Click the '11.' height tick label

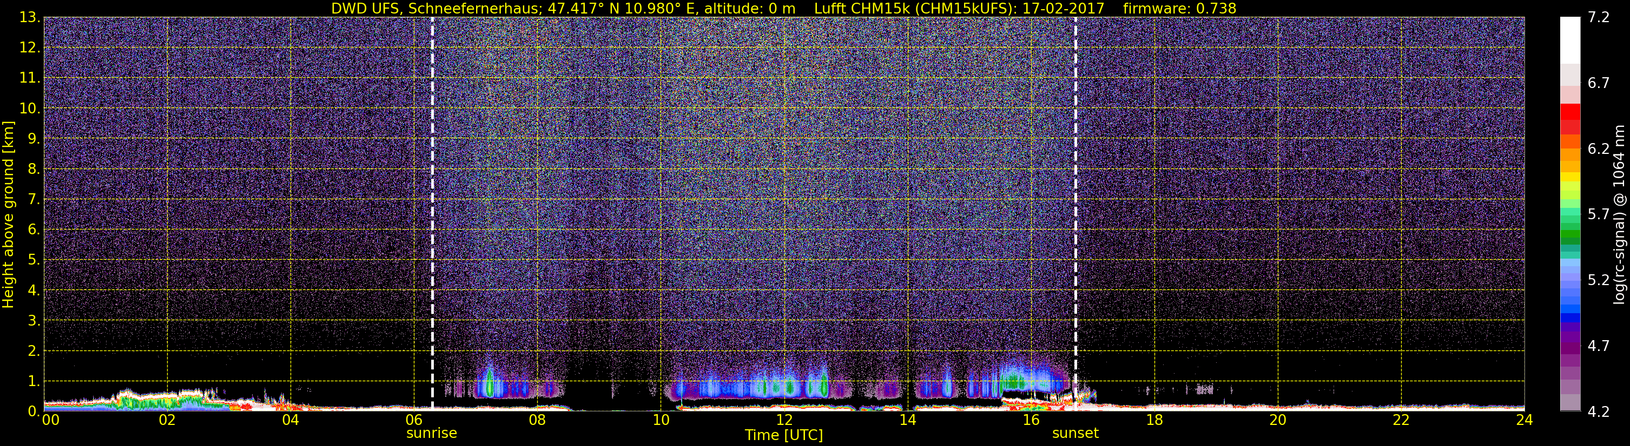coord(30,78)
